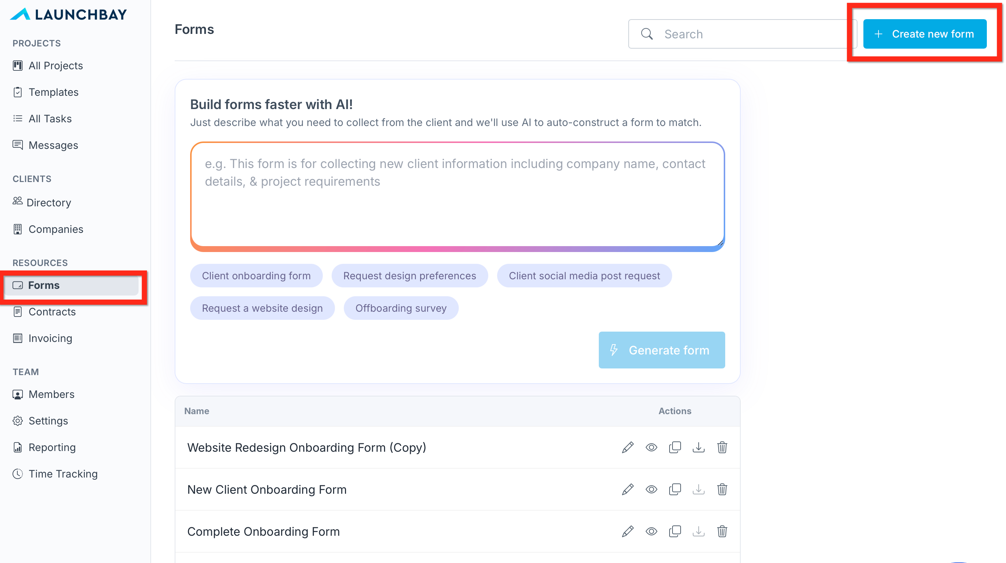Viewport: 1006px width, 563px height.
Task: Duplicate the New Client Onboarding Form
Action: point(675,490)
